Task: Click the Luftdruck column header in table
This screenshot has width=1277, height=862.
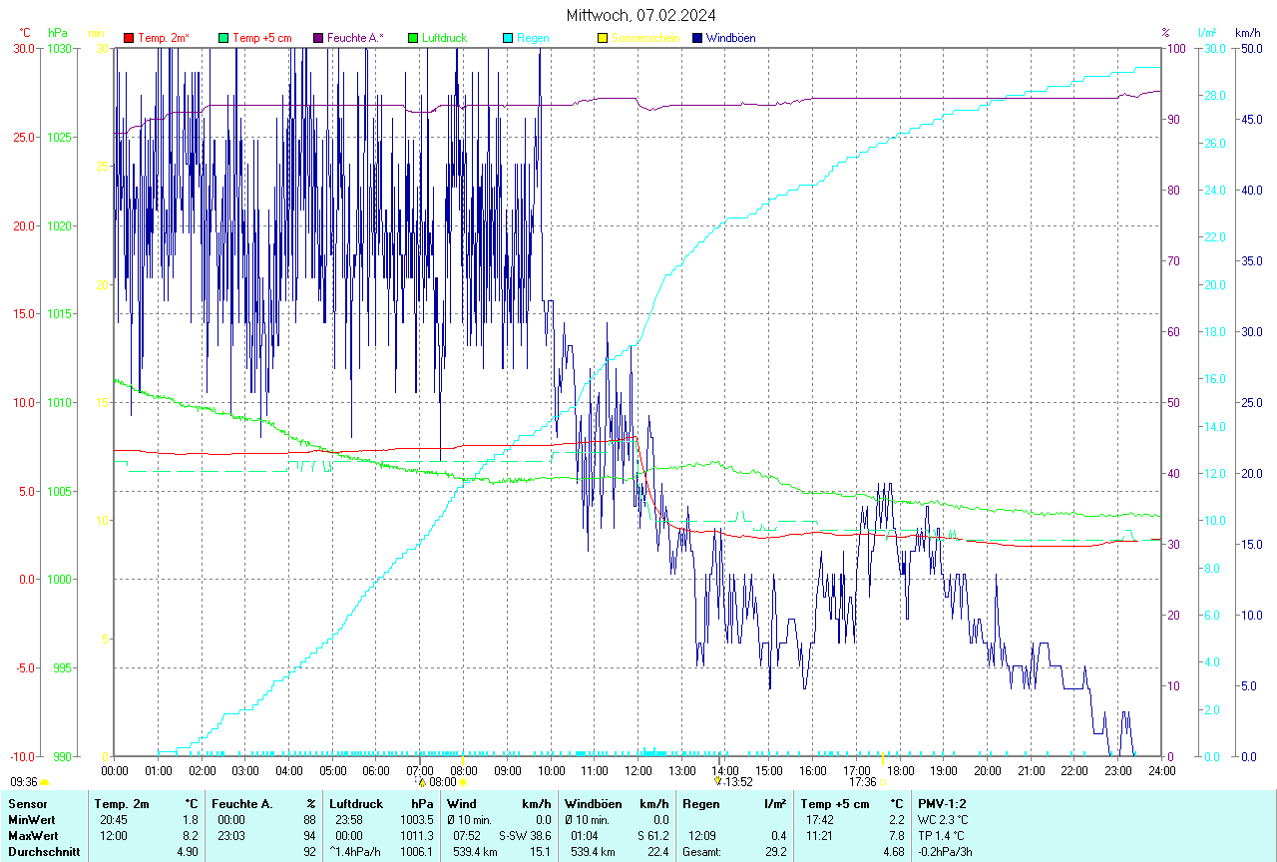Action: (357, 803)
